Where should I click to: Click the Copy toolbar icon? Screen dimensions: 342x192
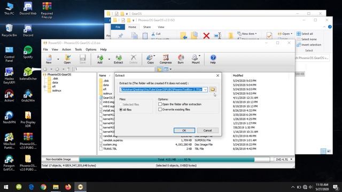(150, 59)
